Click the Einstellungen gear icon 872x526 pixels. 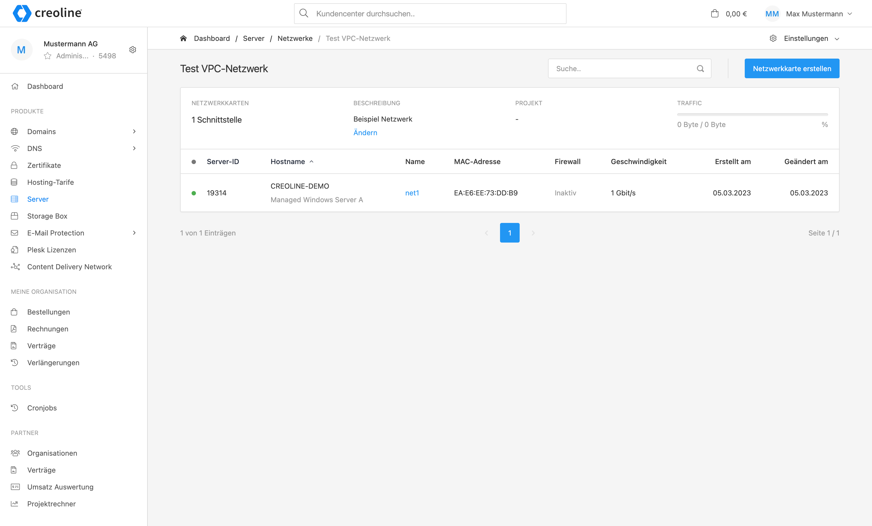(773, 38)
